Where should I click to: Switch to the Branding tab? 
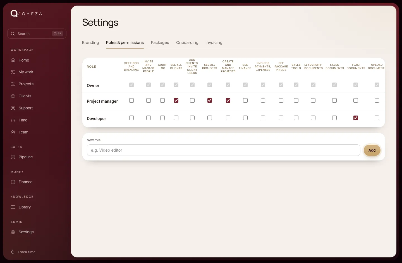coord(90,43)
